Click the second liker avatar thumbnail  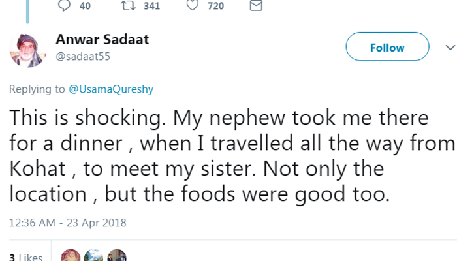93,256
